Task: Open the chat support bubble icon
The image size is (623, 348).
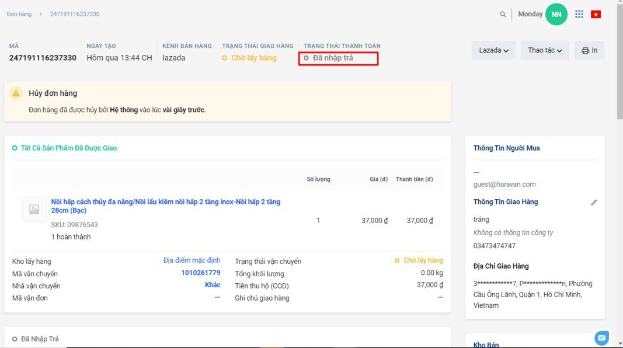Action: point(601,338)
